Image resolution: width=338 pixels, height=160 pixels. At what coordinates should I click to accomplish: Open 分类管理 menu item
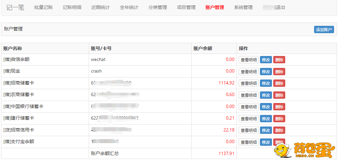[158, 8]
